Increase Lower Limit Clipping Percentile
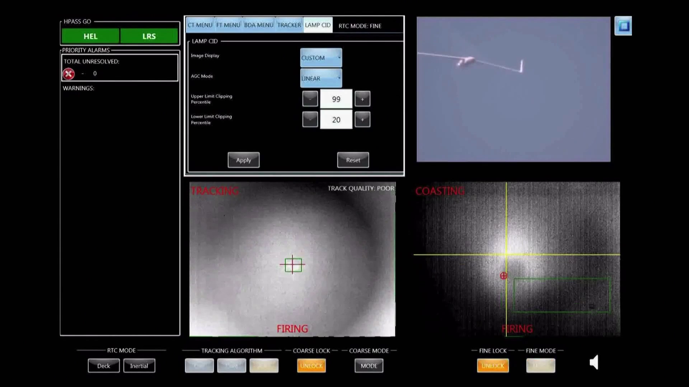The width and height of the screenshot is (689, 387). pos(362,120)
